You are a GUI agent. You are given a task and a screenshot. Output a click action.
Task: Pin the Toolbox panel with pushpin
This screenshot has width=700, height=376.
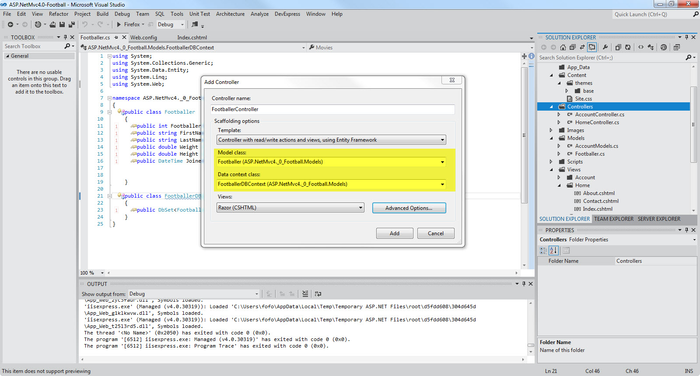tap(66, 37)
